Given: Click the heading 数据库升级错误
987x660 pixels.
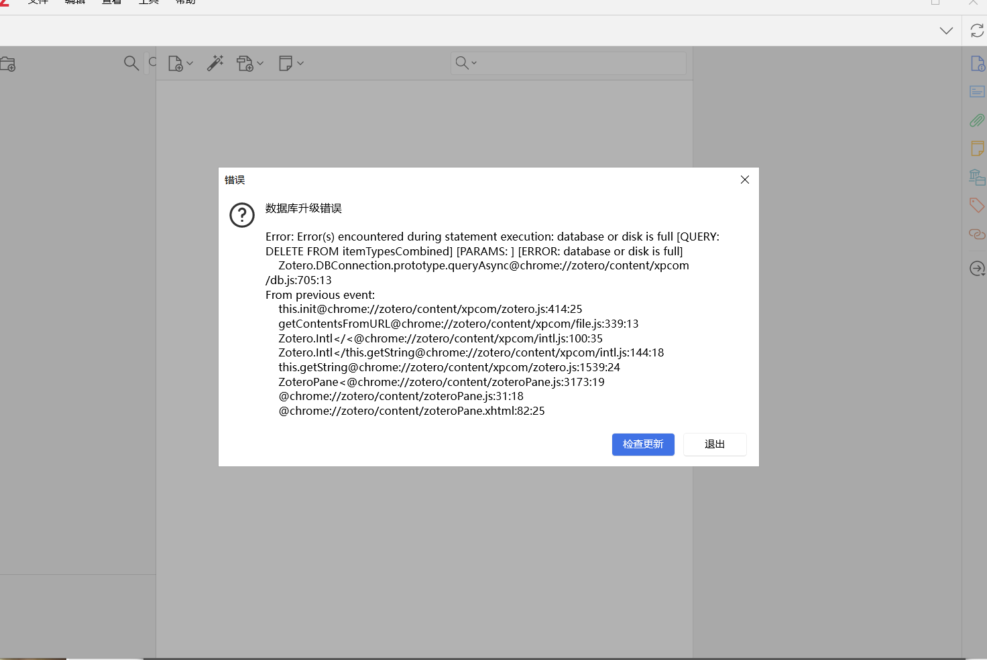Looking at the screenshot, I should 304,208.
